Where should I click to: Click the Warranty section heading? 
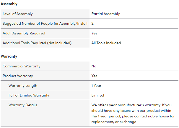pyautogui.click(x=9, y=56)
